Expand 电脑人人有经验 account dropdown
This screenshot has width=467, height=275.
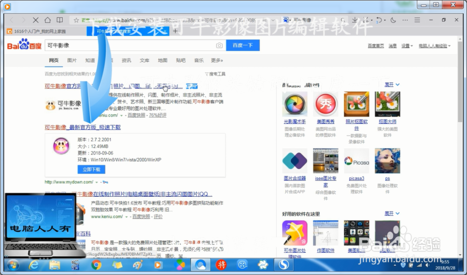(x=434, y=46)
